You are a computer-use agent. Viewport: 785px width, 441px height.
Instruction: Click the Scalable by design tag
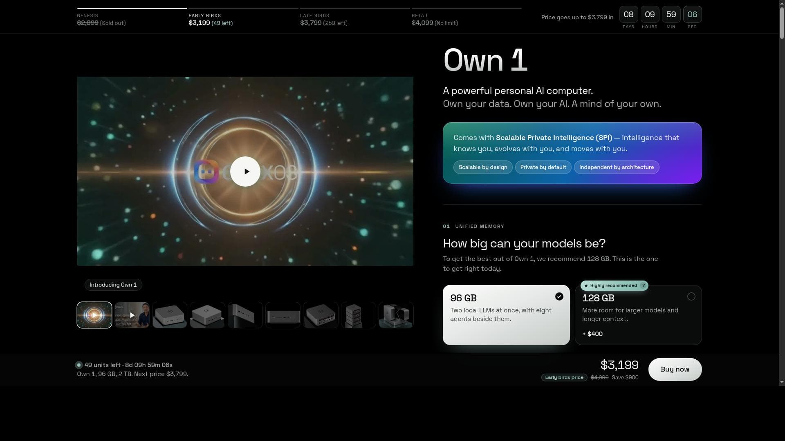coord(483,167)
